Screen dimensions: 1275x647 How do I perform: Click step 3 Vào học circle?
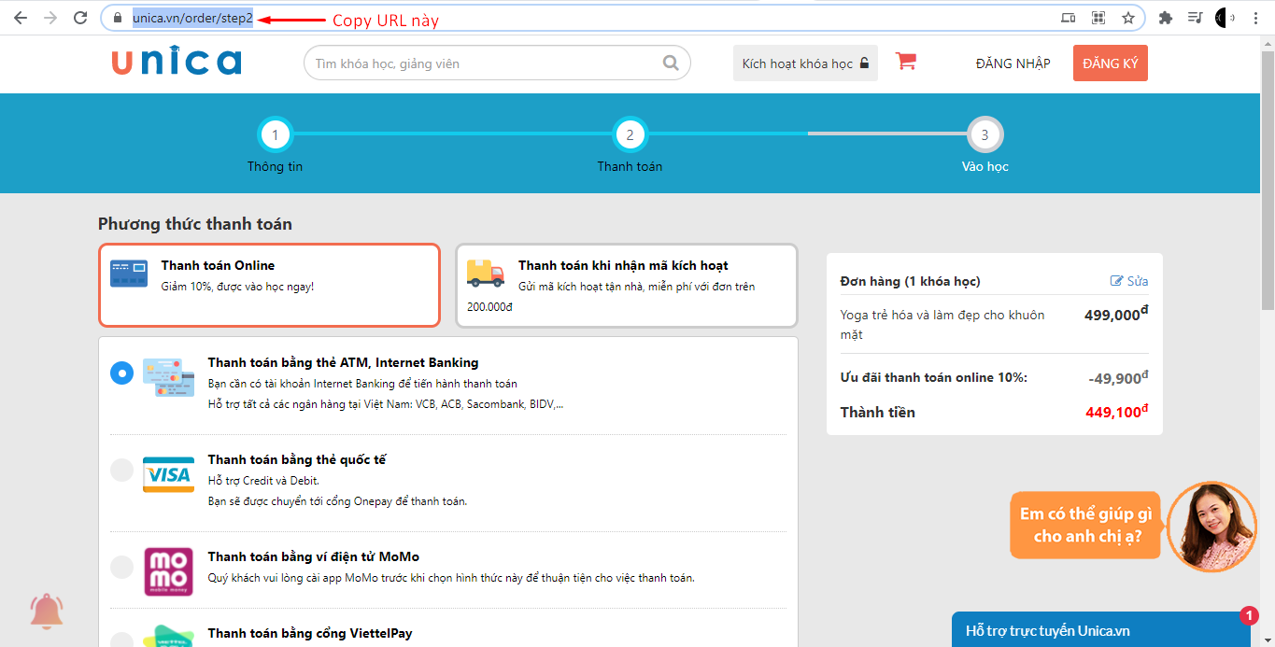pos(985,134)
